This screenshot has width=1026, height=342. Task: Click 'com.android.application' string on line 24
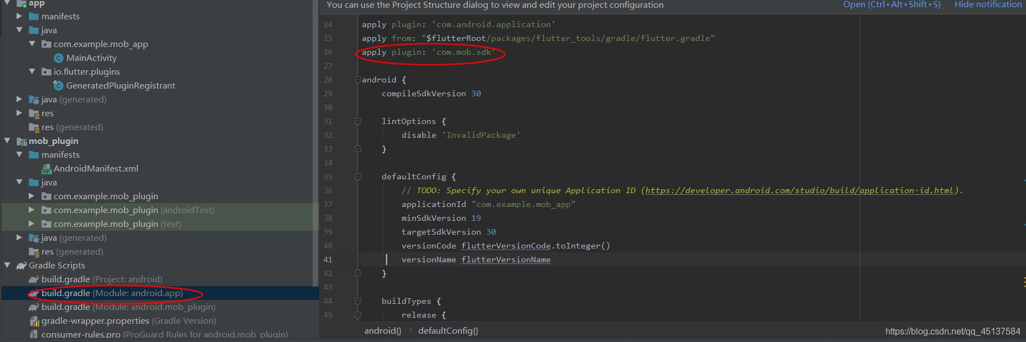pos(493,24)
